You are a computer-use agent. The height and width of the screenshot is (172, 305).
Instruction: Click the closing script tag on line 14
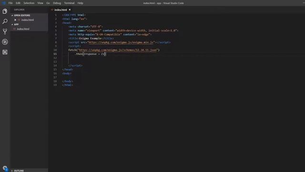click(x=75, y=65)
